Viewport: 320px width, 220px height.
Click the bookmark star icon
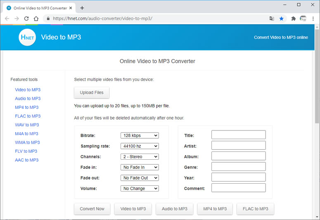click(x=281, y=19)
